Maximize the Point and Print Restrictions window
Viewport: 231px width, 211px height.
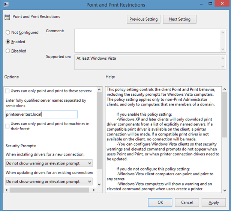pos(210,3)
